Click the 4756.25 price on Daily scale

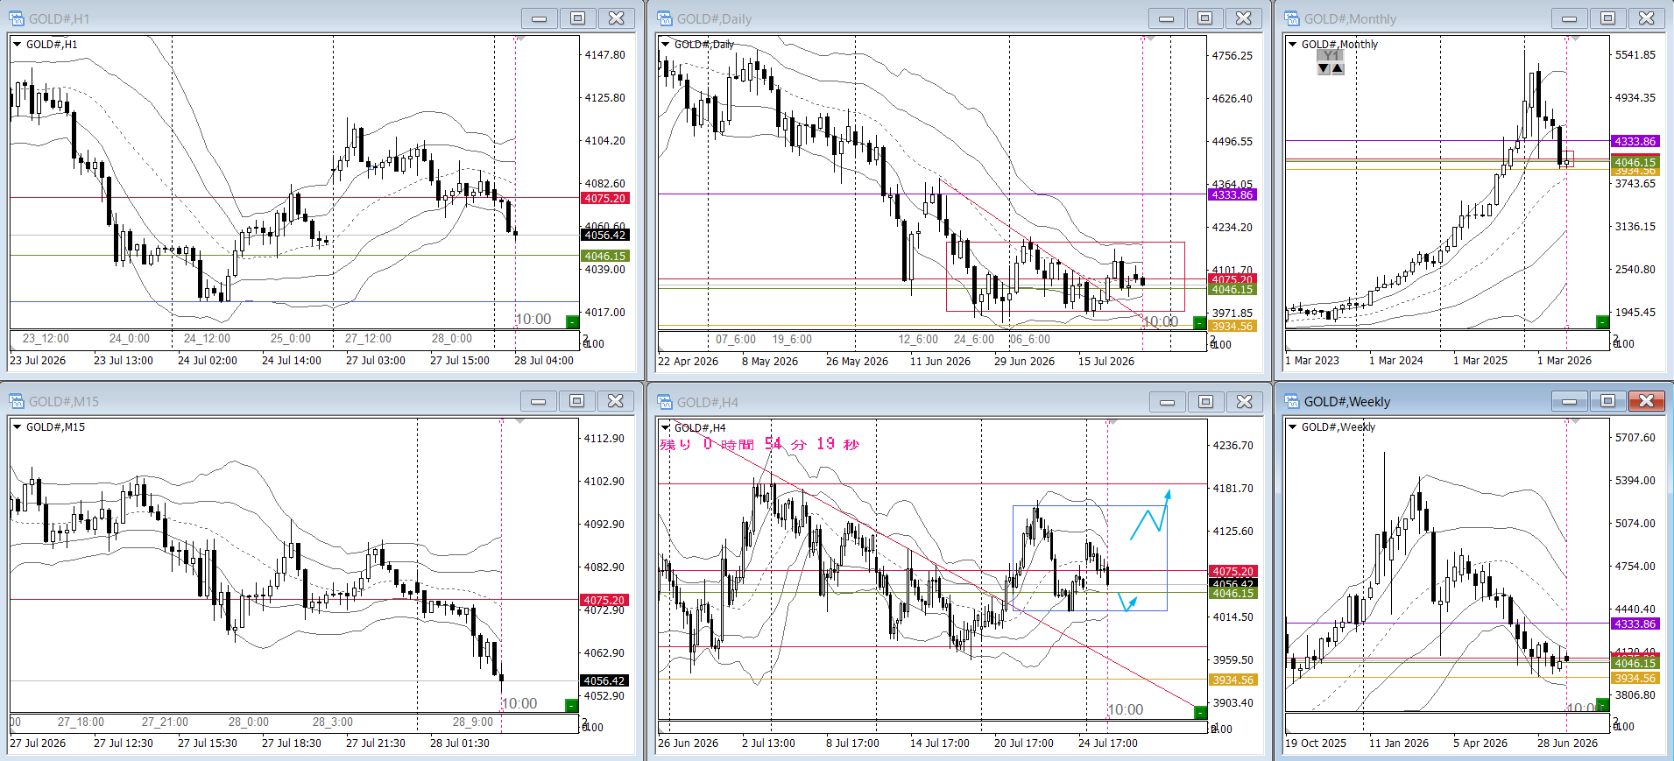pyautogui.click(x=1233, y=56)
